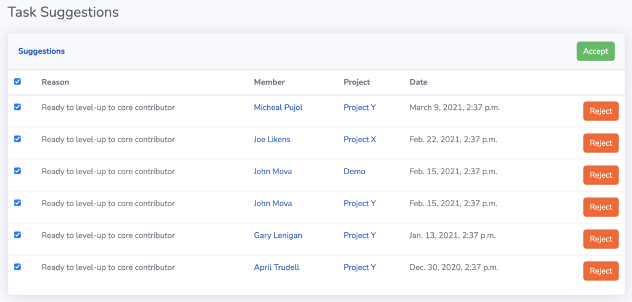
Task: Uncheck the select-all checkbox in the header
Action: pos(17,82)
